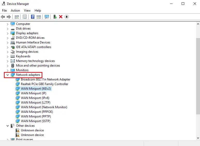Collapse the Other devices node
This screenshot has height=146, width=200.
click(x=8, y=126)
